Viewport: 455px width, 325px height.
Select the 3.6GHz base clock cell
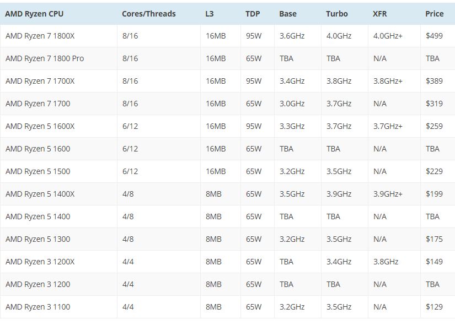pyautogui.click(x=292, y=36)
